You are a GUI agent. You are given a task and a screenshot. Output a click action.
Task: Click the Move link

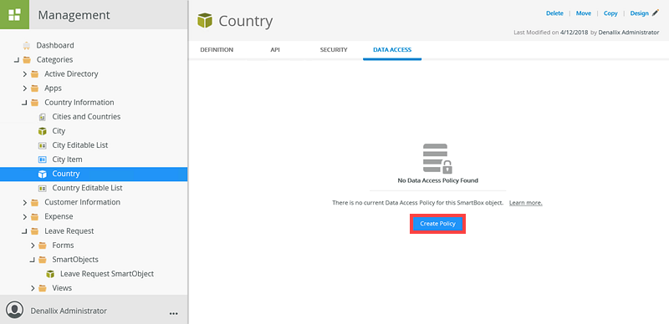pos(584,13)
